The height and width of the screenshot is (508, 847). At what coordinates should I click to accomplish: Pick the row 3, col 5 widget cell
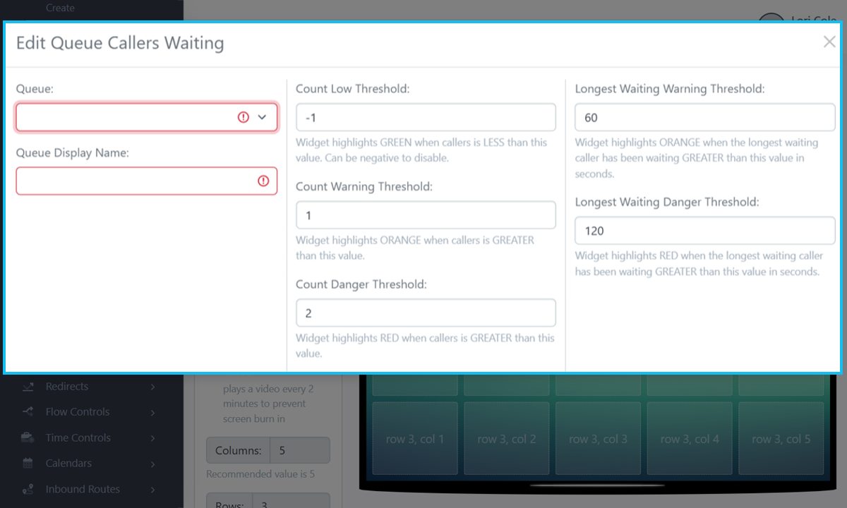tap(781, 439)
